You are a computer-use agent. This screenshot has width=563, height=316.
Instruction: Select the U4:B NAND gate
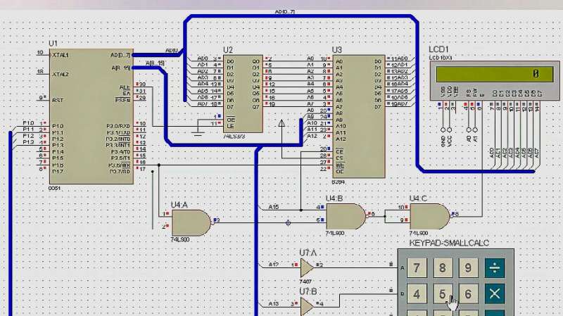point(346,217)
